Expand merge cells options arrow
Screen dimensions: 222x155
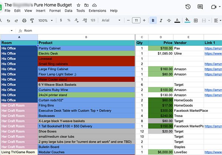tap(209, 21)
